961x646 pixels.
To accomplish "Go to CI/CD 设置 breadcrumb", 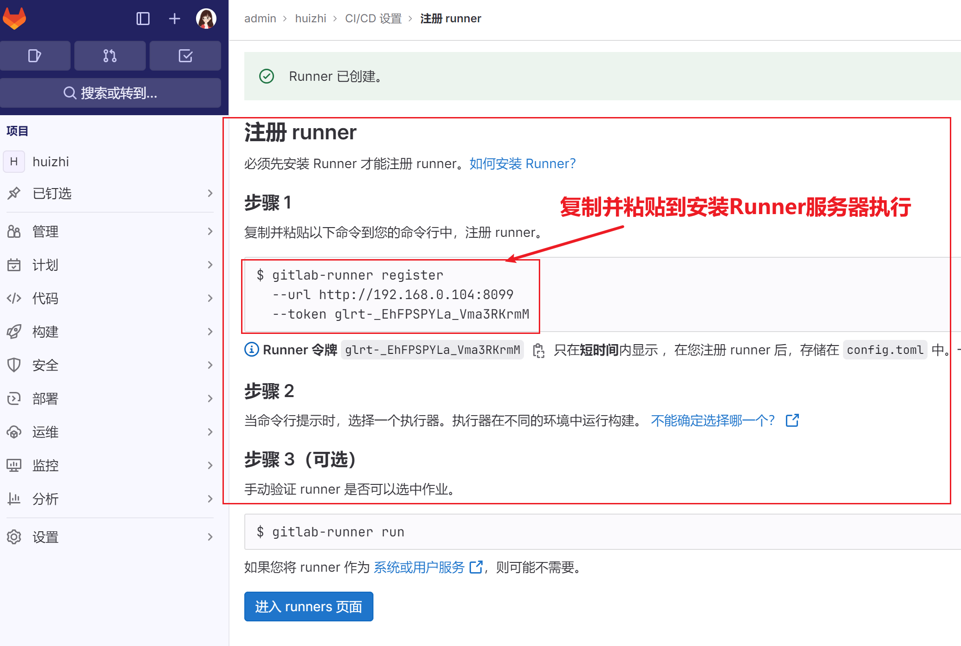I will [x=373, y=19].
